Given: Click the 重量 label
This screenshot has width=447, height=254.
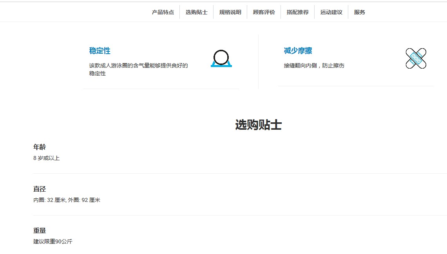Looking at the screenshot, I should (39, 230).
